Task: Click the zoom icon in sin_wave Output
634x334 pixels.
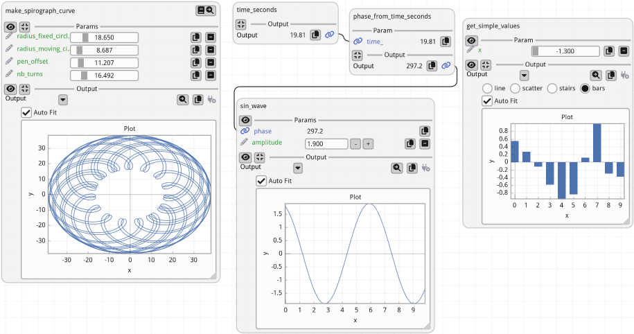Action: coord(397,168)
